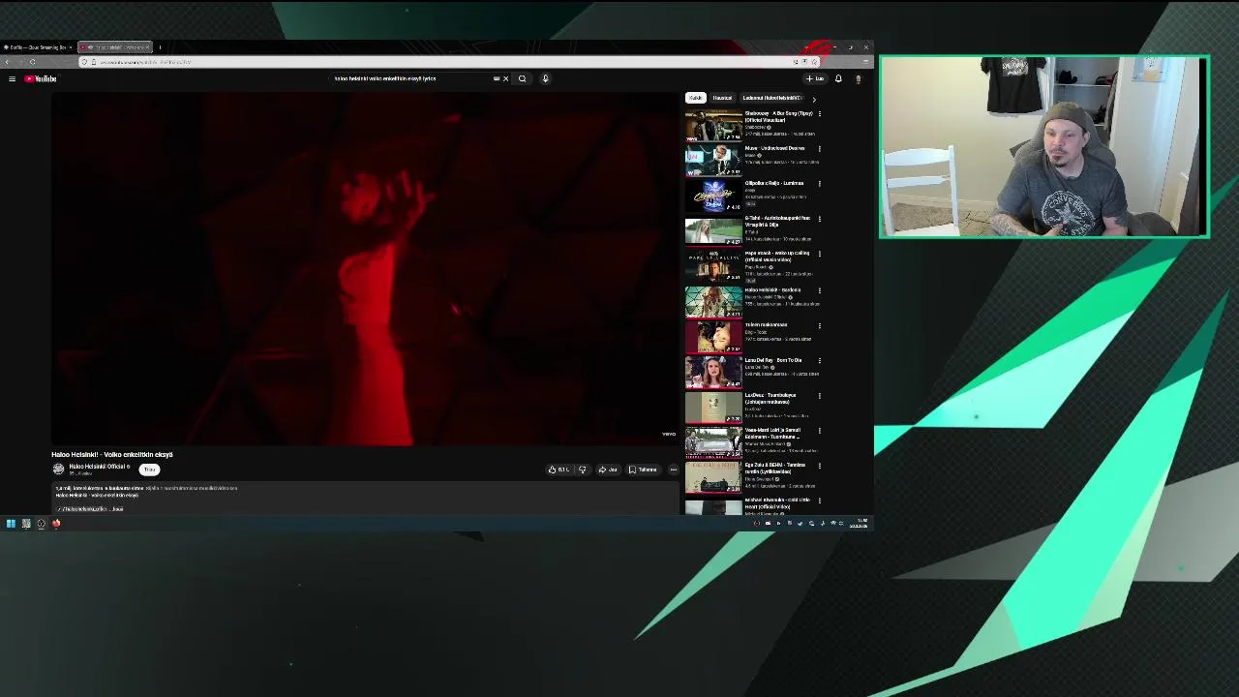This screenshot has width=1239, height=697.
Task: Open the Luo create button
Action: pos(815,78)
